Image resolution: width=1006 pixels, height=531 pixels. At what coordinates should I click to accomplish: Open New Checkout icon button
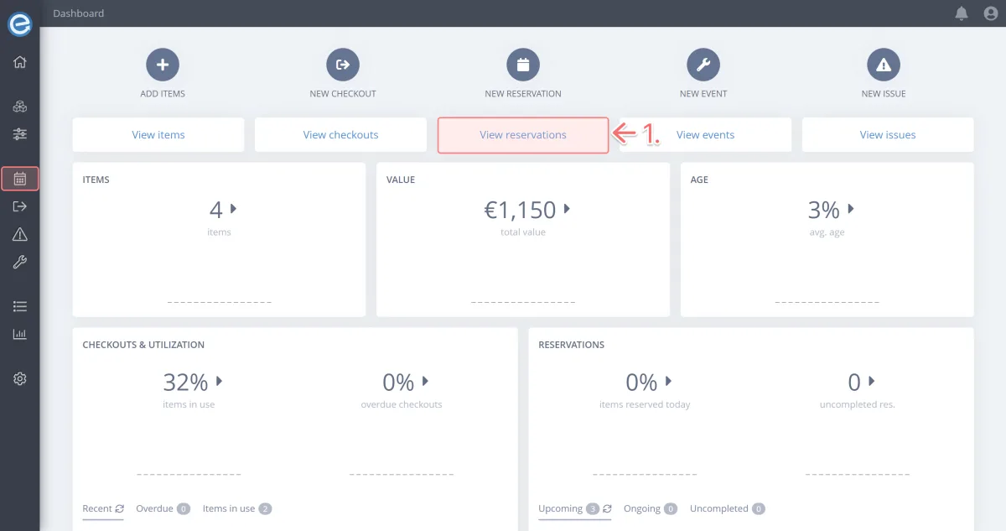click(343, 65)
